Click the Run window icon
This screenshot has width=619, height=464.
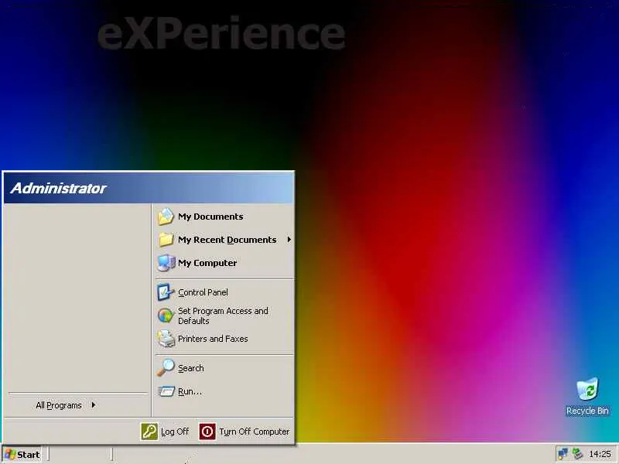coord(166,391)
